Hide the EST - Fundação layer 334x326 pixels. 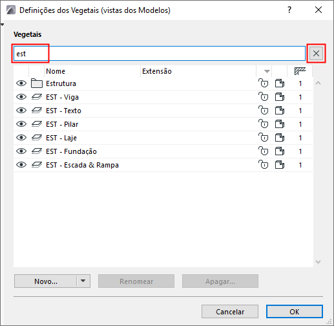tap(21, 151)
